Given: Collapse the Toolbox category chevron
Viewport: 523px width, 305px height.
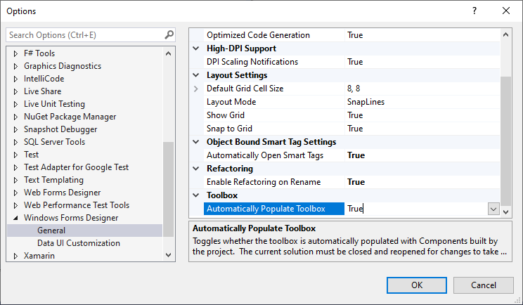Looking at the screenshot, I should coord(196,195).
